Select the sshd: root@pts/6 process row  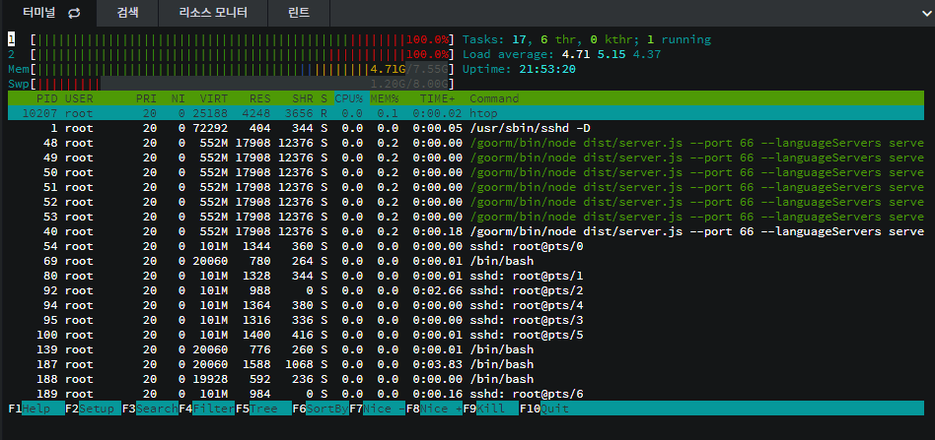[x=466, y=394]
